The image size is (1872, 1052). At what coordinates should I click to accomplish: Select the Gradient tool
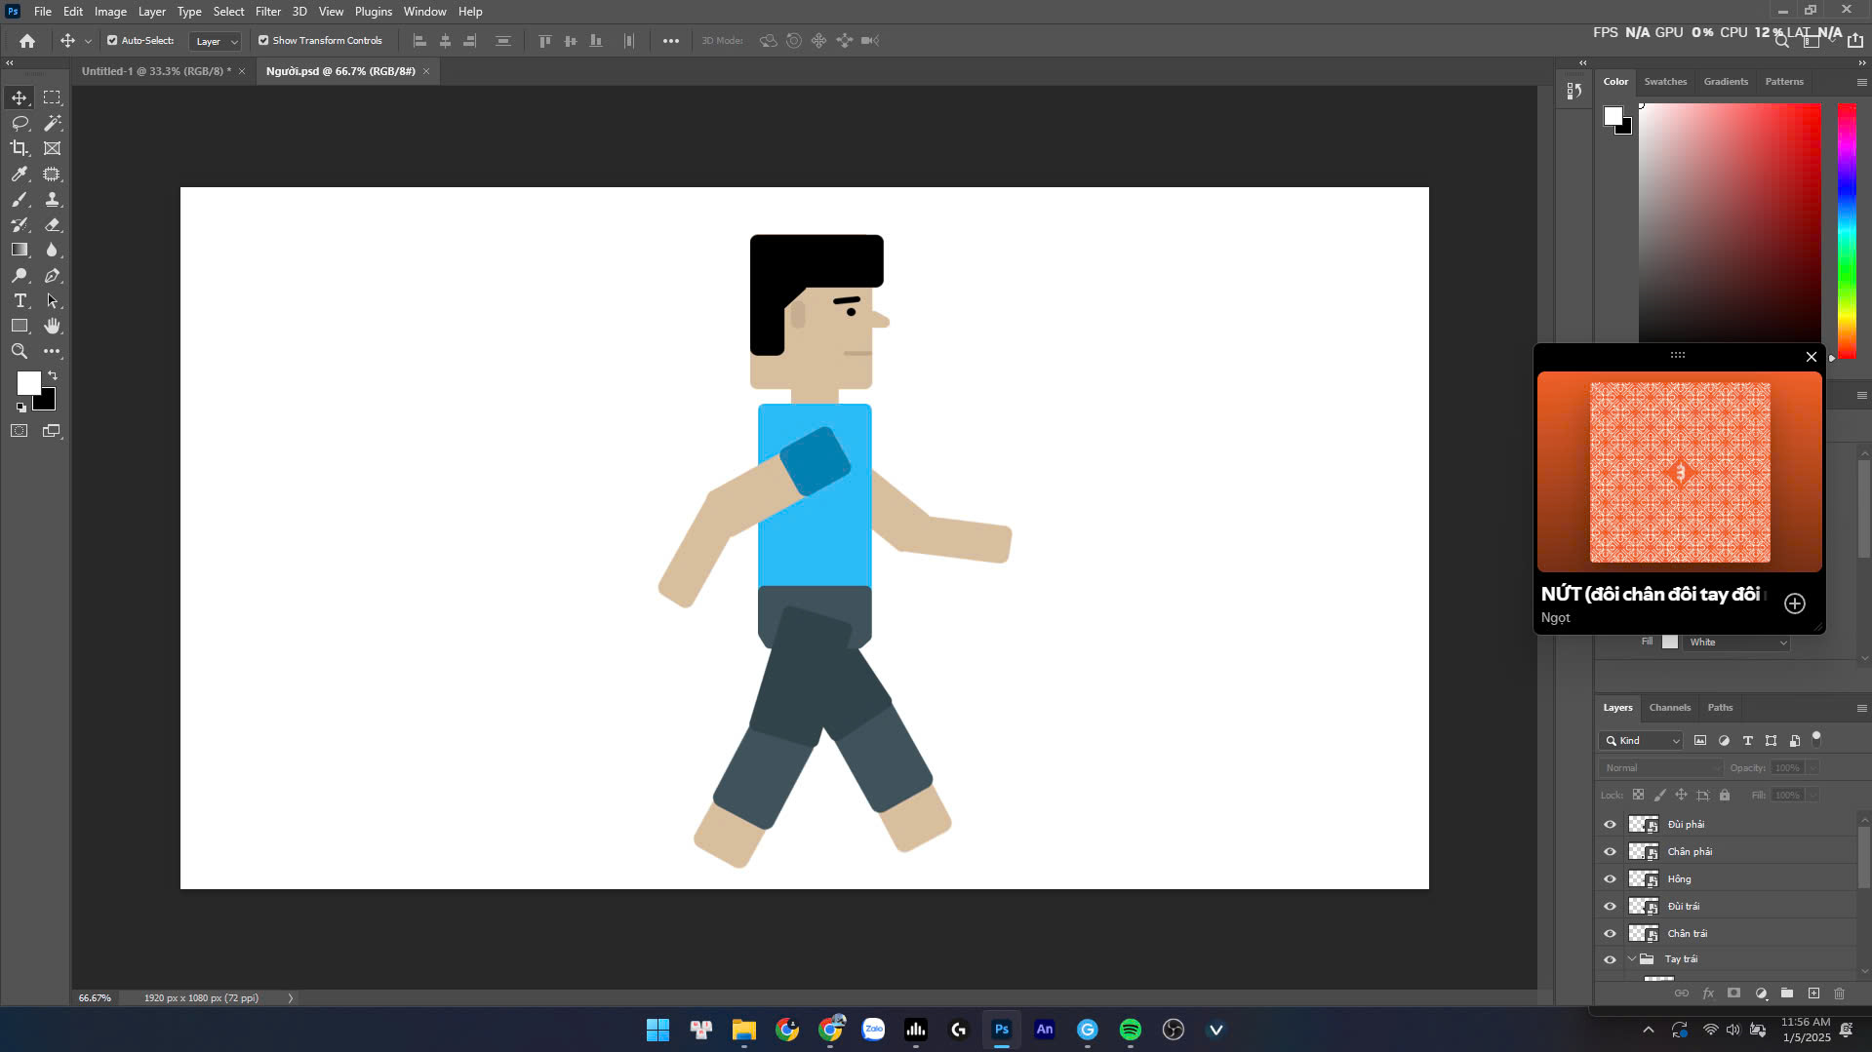pos(20,250)
